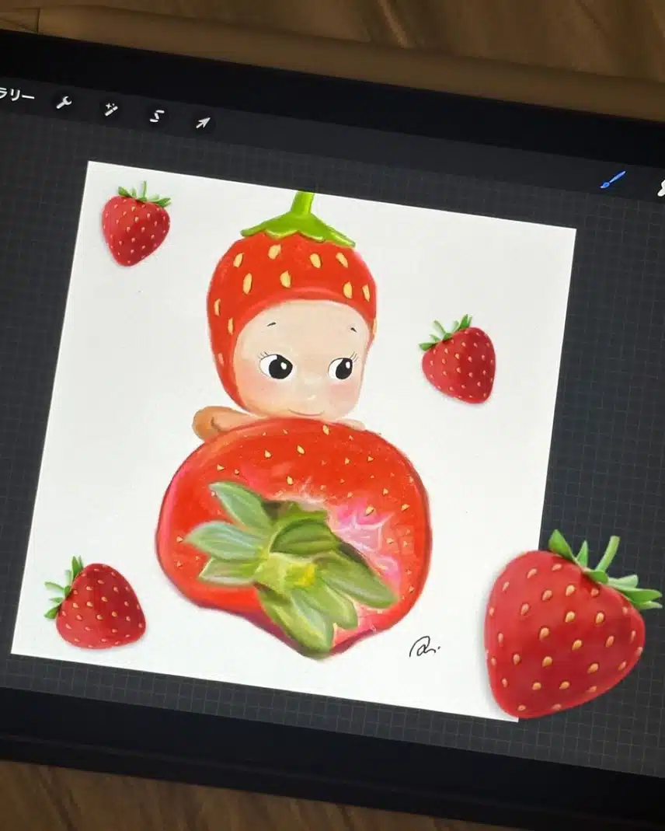Activate the Transform arrow tool

coord(203,123)
